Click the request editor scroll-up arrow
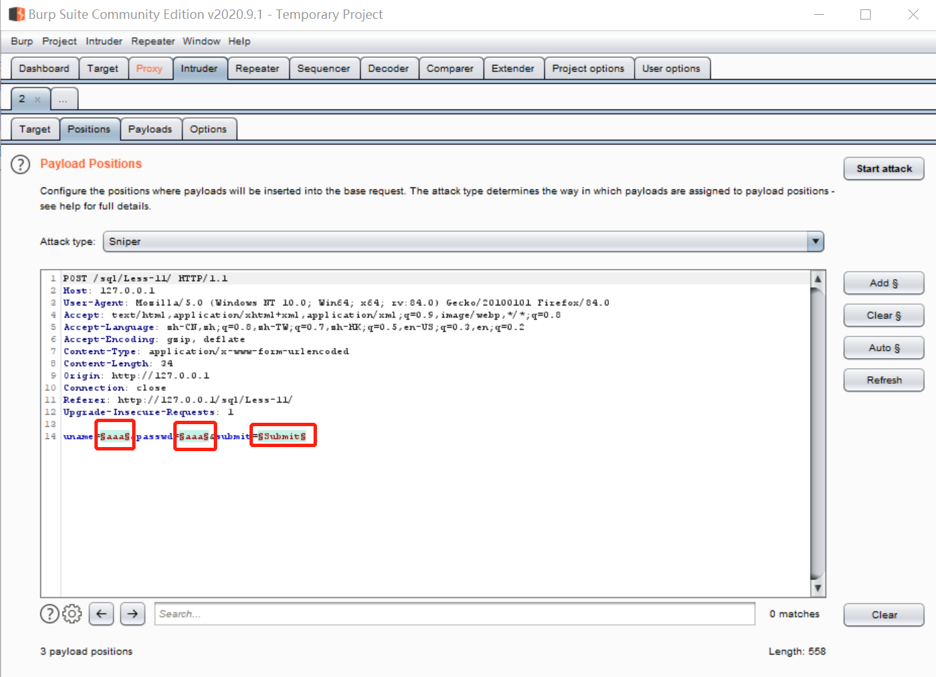This screenshot has height=677, width=936. [818, 278]
